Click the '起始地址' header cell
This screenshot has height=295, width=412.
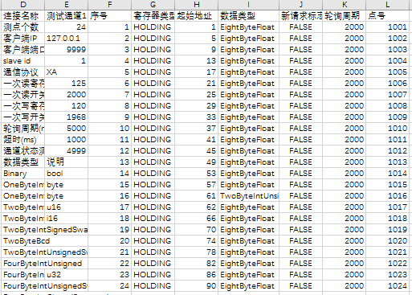click(196, 16)
